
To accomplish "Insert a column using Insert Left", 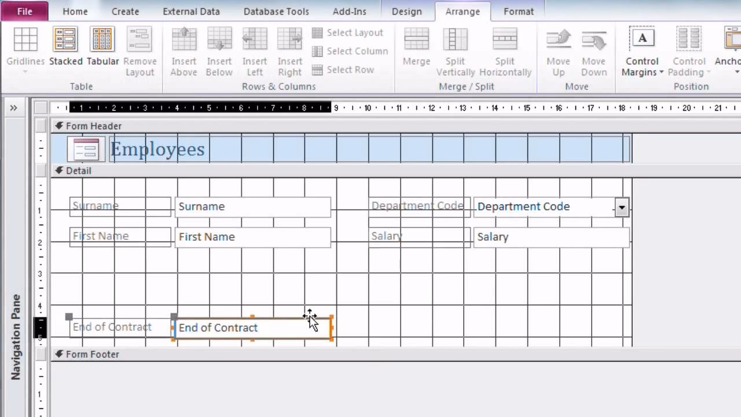I will (x=255, y=49).
